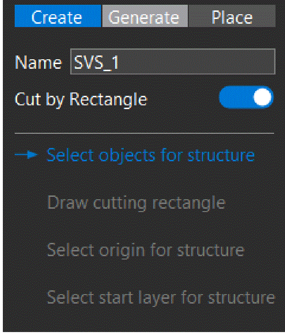Click Select origin for structure step
The image size is (285, 333).
pyautogui.click(x=146, y=250)
